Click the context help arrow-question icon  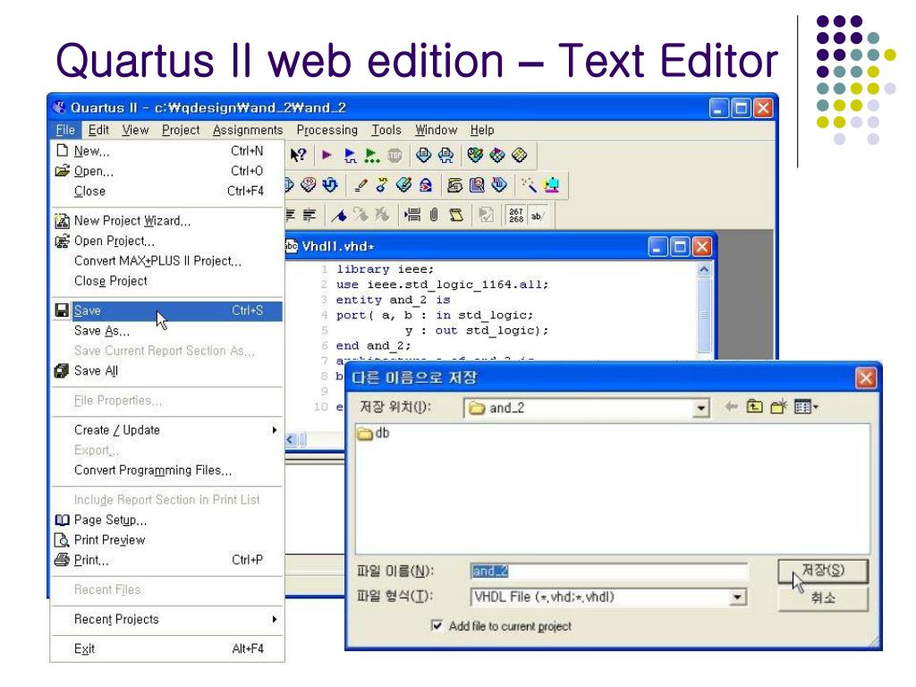tap(298, 155)
